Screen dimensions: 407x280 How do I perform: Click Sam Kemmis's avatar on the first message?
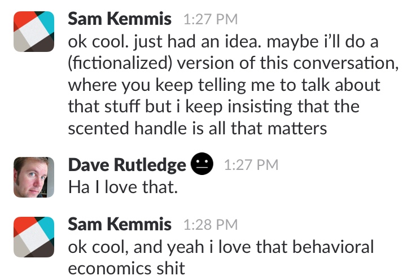pyautogui.click(x=34, y=32)
